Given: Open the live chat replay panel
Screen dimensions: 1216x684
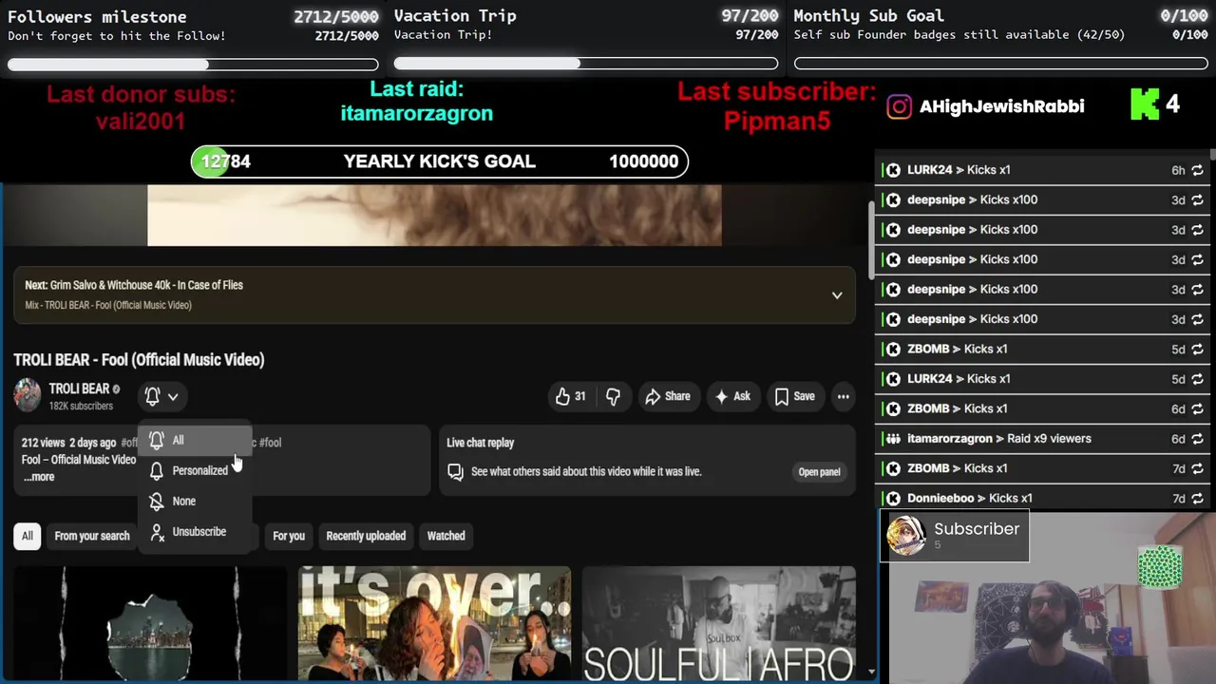Looking at the screenshot, I should (x=819, y=472).
